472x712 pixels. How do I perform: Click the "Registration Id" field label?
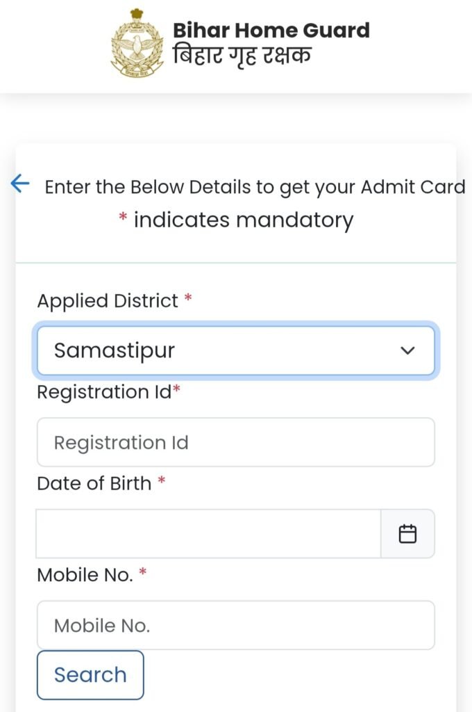[x=103, y=392]
